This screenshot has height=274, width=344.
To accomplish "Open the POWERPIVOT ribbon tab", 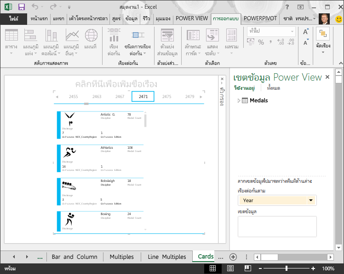I will (260, 18).
